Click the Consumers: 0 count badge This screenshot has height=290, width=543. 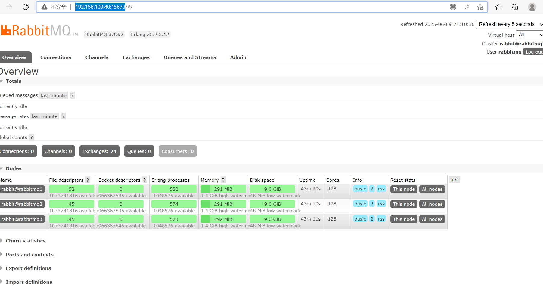(178, 151)
